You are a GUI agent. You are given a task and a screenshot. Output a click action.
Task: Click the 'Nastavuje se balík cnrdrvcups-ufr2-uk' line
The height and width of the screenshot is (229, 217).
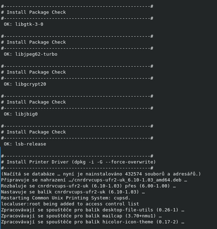point(73,192)
